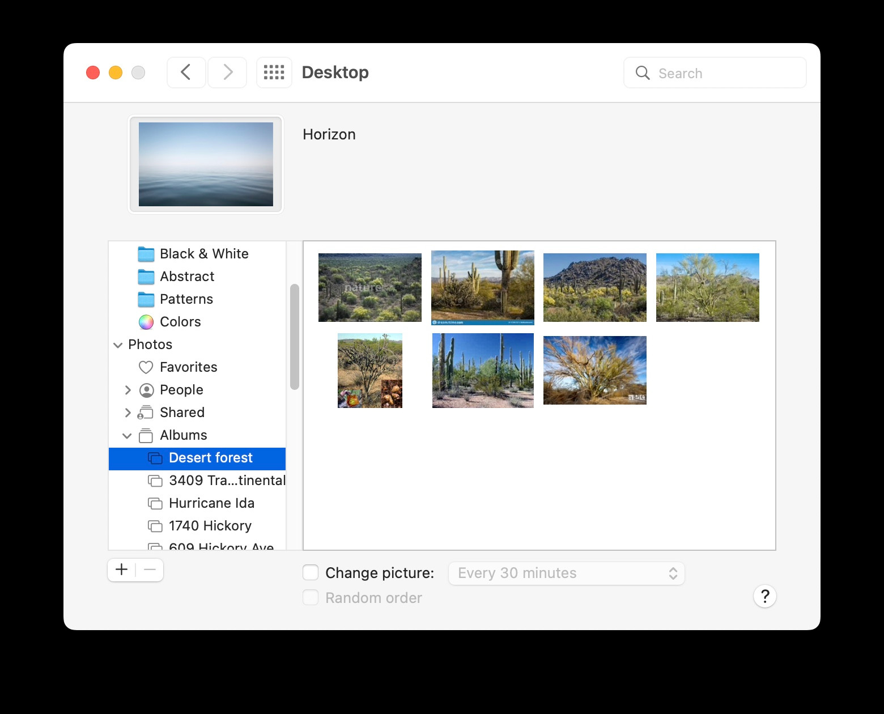Click the Desert forest album icon
Screen dimensions: 884x714
coord(155,458)
